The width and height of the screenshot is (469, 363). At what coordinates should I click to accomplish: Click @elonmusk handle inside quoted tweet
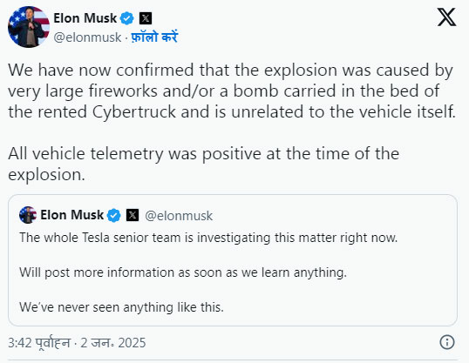[179, 216]
